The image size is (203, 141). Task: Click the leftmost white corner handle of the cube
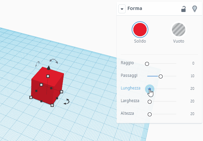pos(31,97)
